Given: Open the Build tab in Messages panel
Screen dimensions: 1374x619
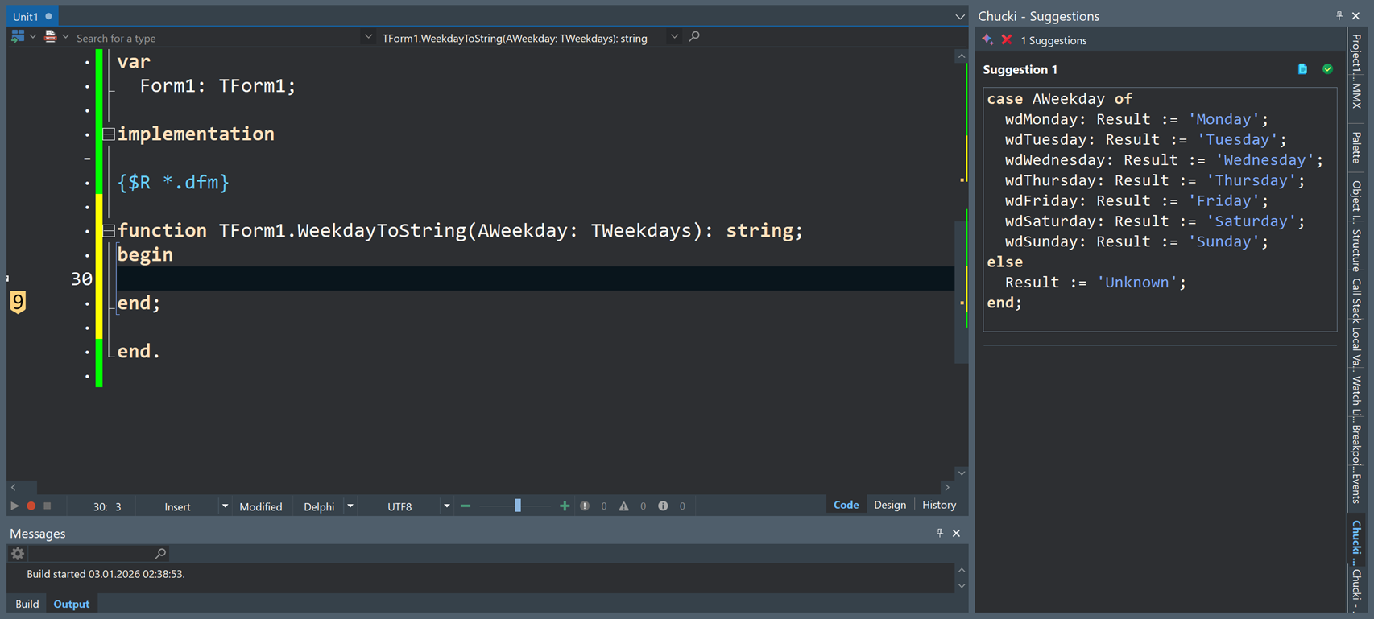Looking at the screenshot, I should [27, 604].
